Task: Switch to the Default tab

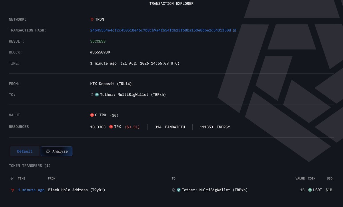Action: (25, 151)
